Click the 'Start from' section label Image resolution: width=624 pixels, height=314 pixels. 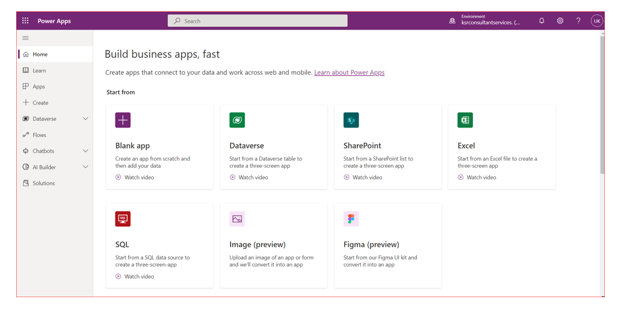pos(120,92)
